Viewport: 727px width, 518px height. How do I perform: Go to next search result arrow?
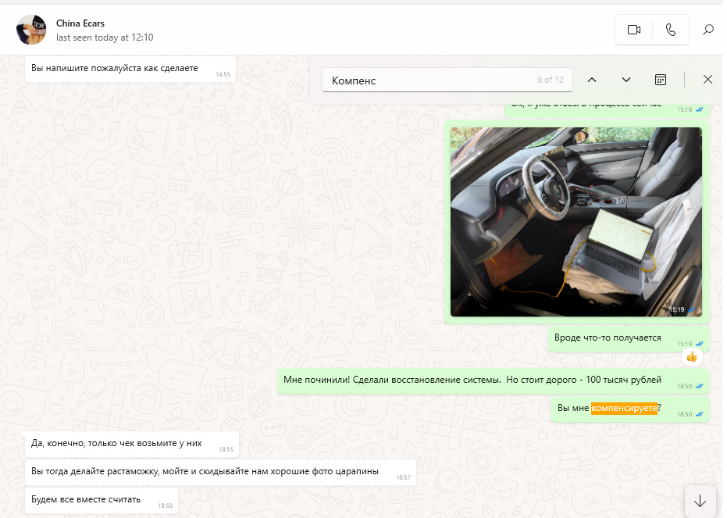[626, 80]
